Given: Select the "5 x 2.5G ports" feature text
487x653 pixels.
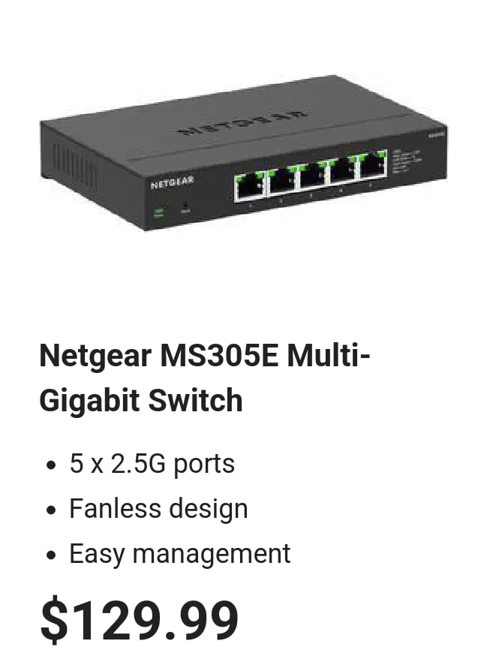Looking at the screenshot, I should [x=152, y=463].
